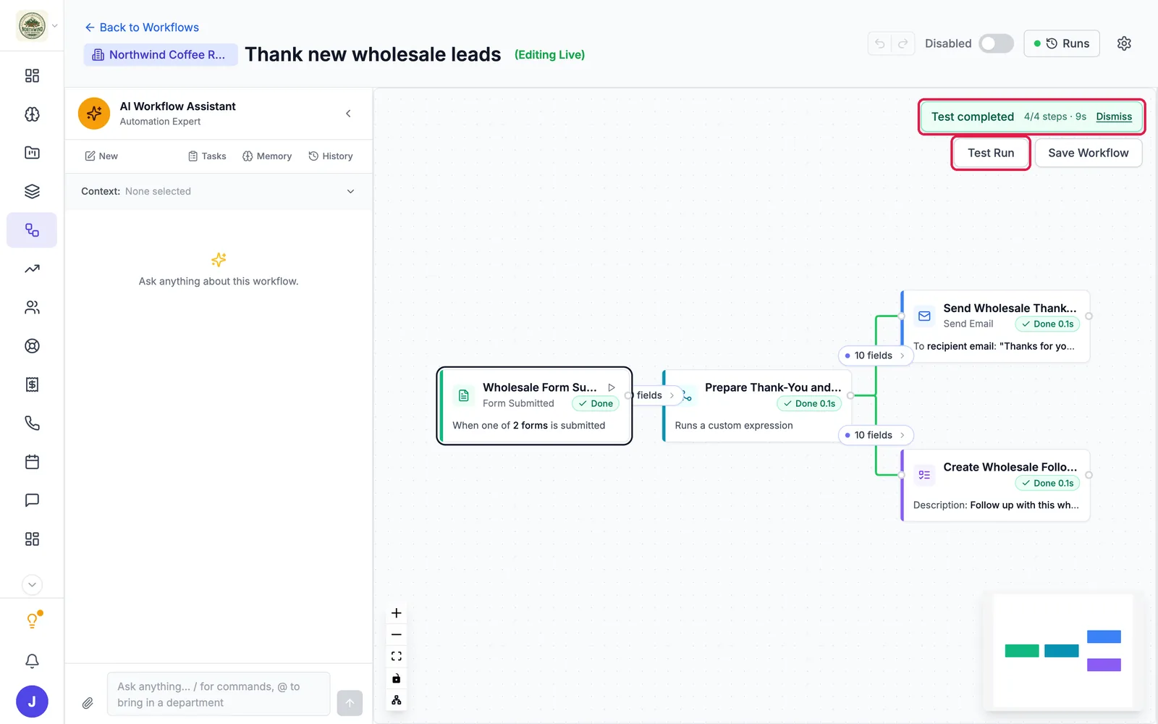1158x724 pixels.
Task: Open the calendar icon in the sidebar
Action: tap(32, 462)
